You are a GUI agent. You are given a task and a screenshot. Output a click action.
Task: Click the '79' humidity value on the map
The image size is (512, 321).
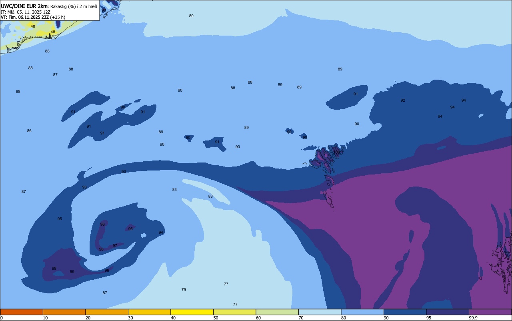click(x=184, y=290)
